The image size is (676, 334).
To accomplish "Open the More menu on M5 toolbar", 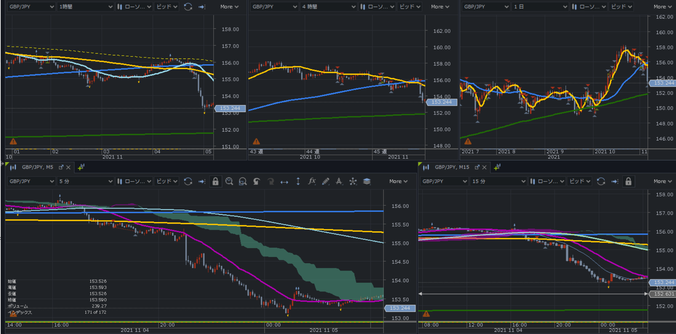I will tap(398, 181).
